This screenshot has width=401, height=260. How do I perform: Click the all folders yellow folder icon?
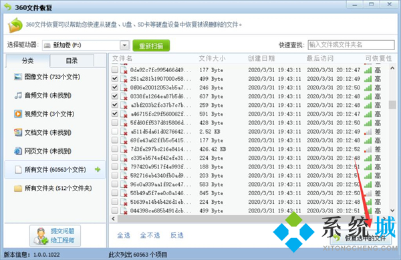click(x=18, y=188)
